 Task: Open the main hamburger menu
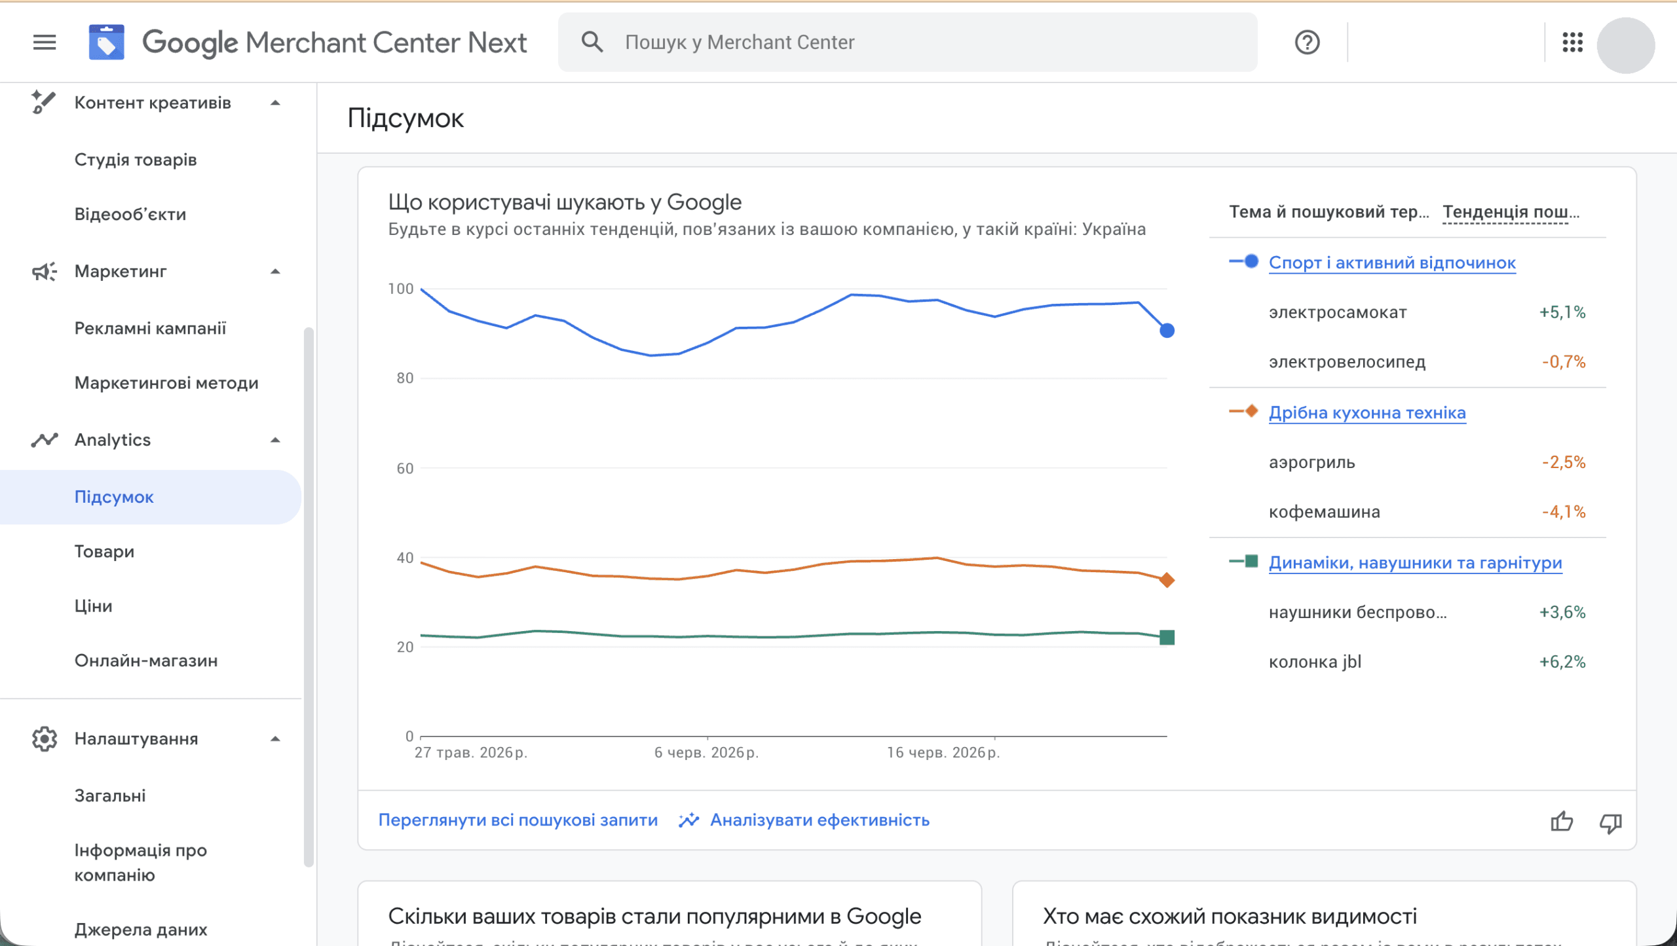click(45, 43)
